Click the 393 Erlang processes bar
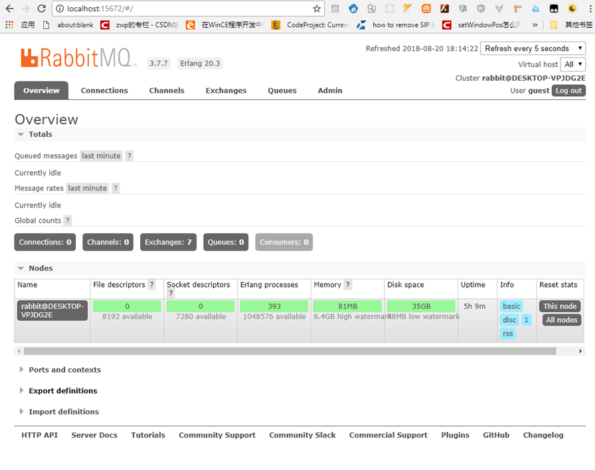 (274, 306)
